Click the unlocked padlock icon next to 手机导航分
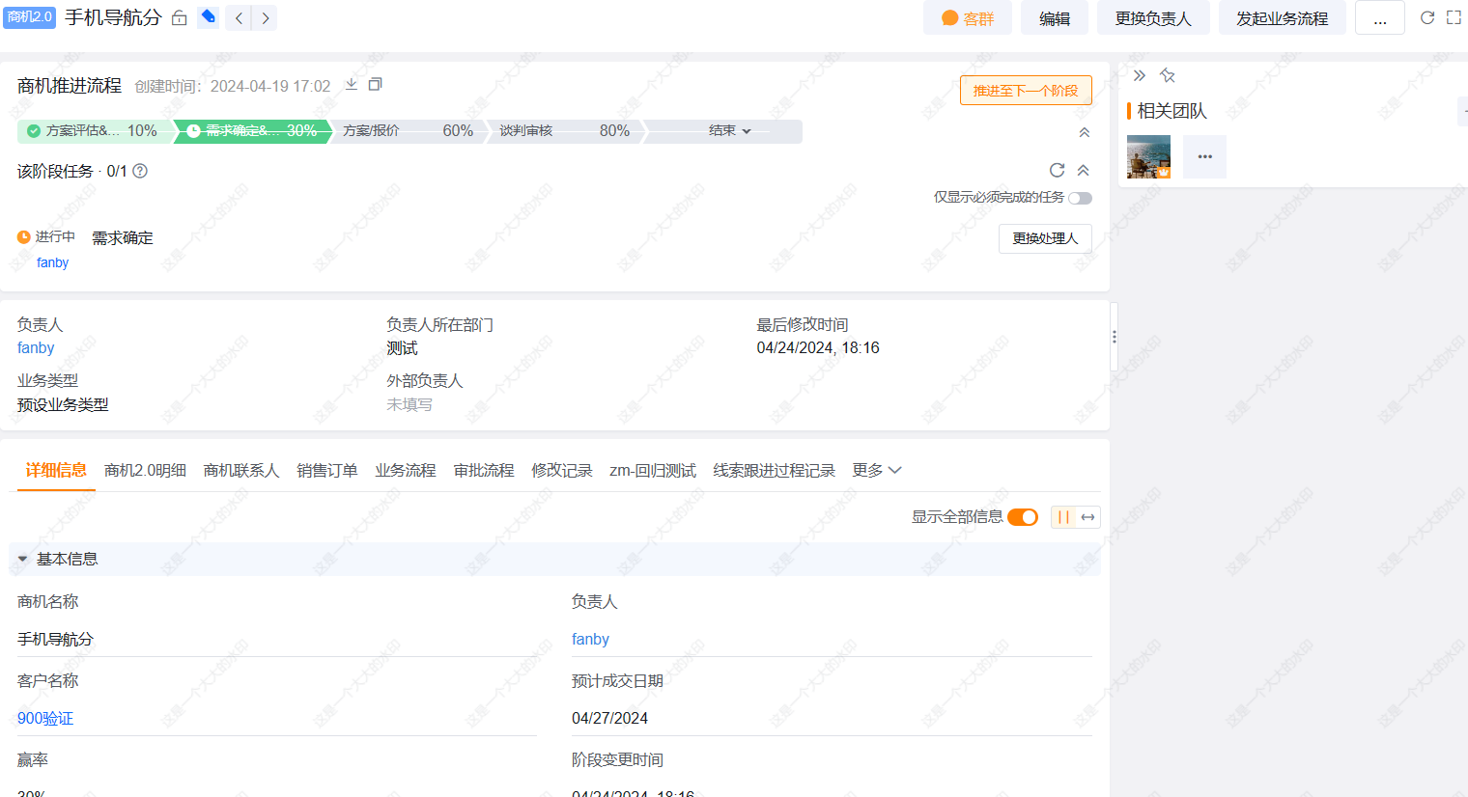 click(180, 16)
